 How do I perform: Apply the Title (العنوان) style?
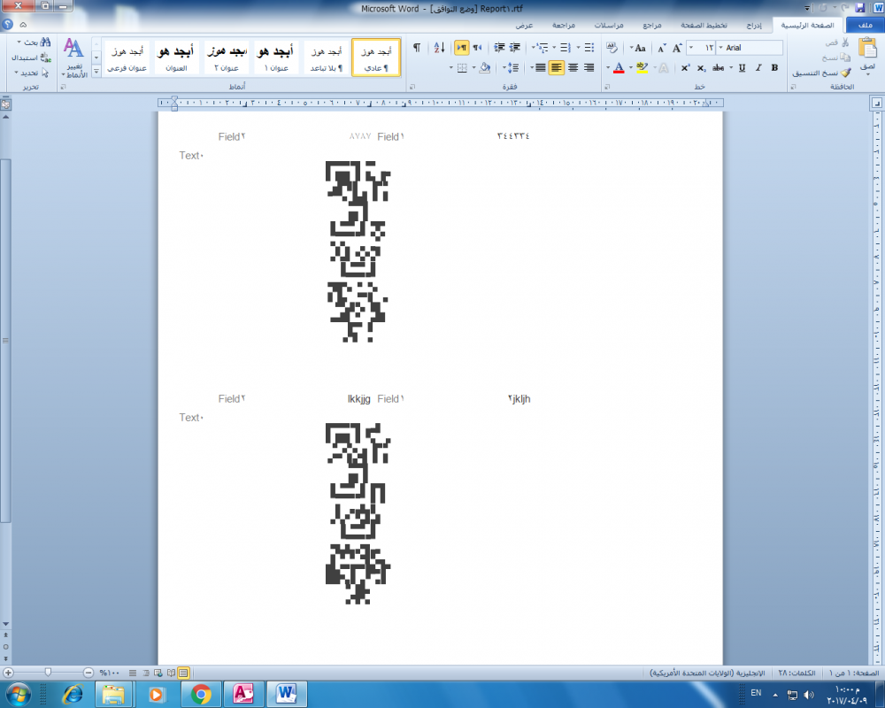176,57
